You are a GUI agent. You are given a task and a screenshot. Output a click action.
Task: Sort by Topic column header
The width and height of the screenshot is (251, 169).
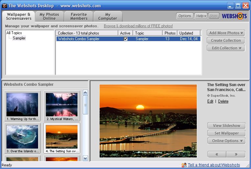click(x=148, y=33)
